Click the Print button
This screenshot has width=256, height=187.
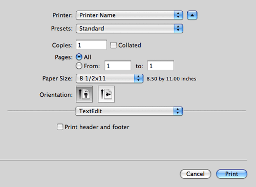click(231, 174)
